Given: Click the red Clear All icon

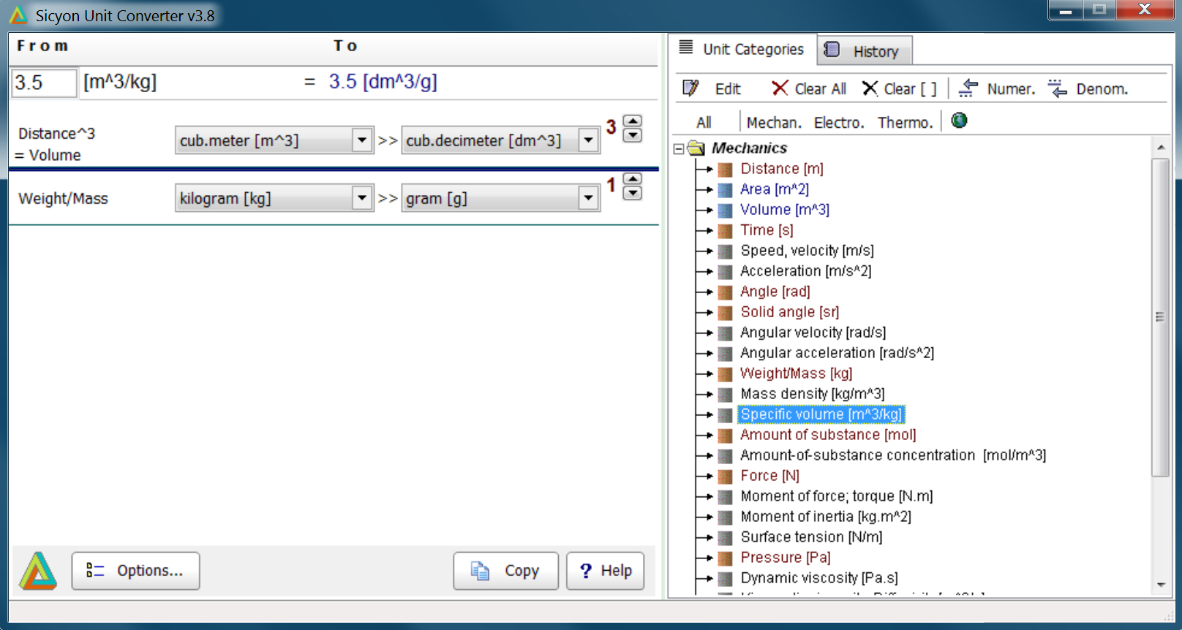Looking at the screenshot, I should tap(780, 88).
